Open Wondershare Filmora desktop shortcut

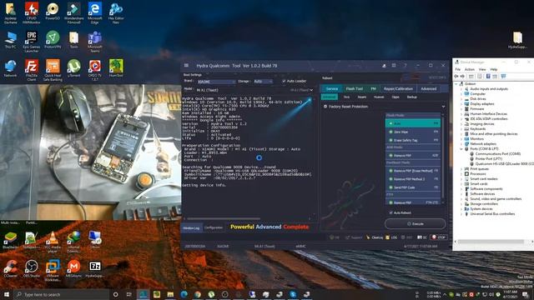(73, 13)
